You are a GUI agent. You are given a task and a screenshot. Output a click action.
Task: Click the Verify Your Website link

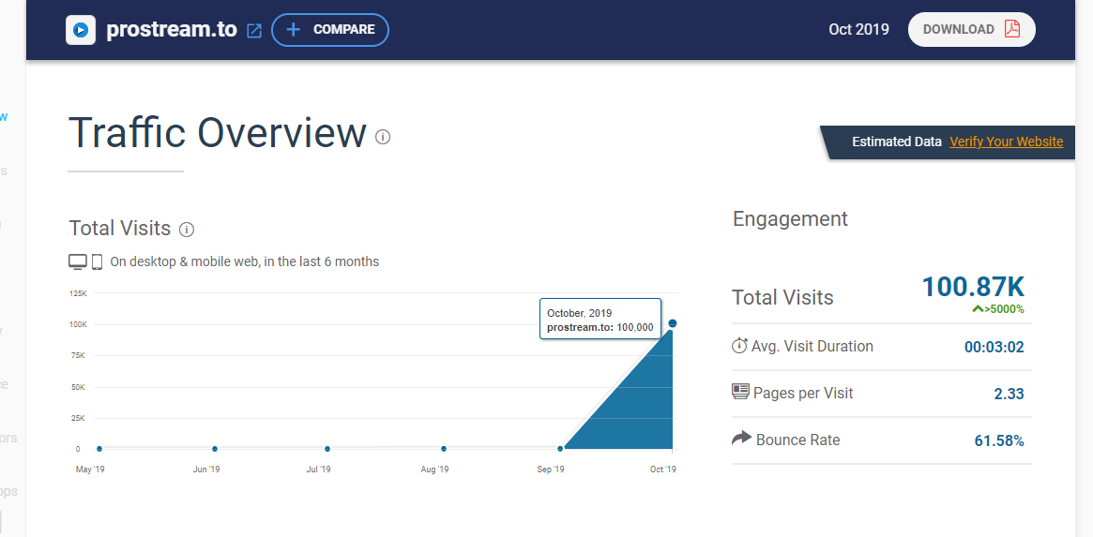pyautogui.click(x=1006, y=142)
